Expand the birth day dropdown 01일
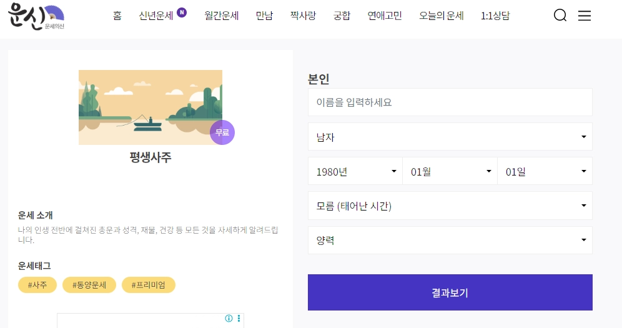 pyautogui.click(x=545, y=171)
